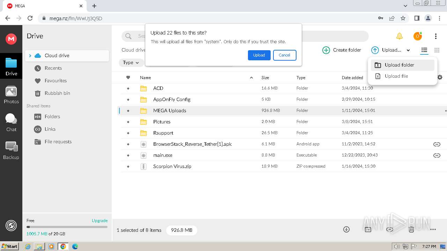Open the MEGA logo home icon
Viewport: 447px width, 251px height.
pos(11,39)
